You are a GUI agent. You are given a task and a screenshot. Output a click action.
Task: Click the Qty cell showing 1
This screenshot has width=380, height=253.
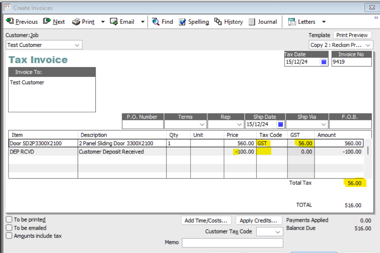pos(178,143)
